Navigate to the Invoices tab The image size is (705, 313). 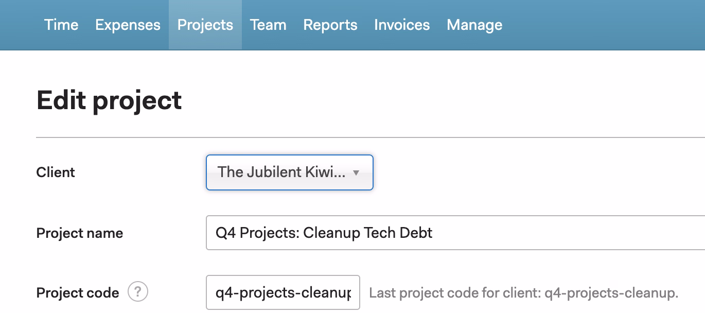click(402, 25)
